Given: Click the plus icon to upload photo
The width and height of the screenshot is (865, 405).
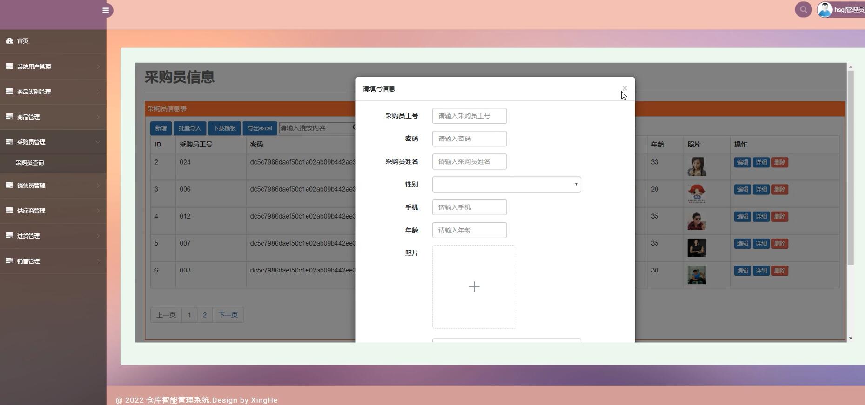Looking at the screenshot, I should 474,287.
